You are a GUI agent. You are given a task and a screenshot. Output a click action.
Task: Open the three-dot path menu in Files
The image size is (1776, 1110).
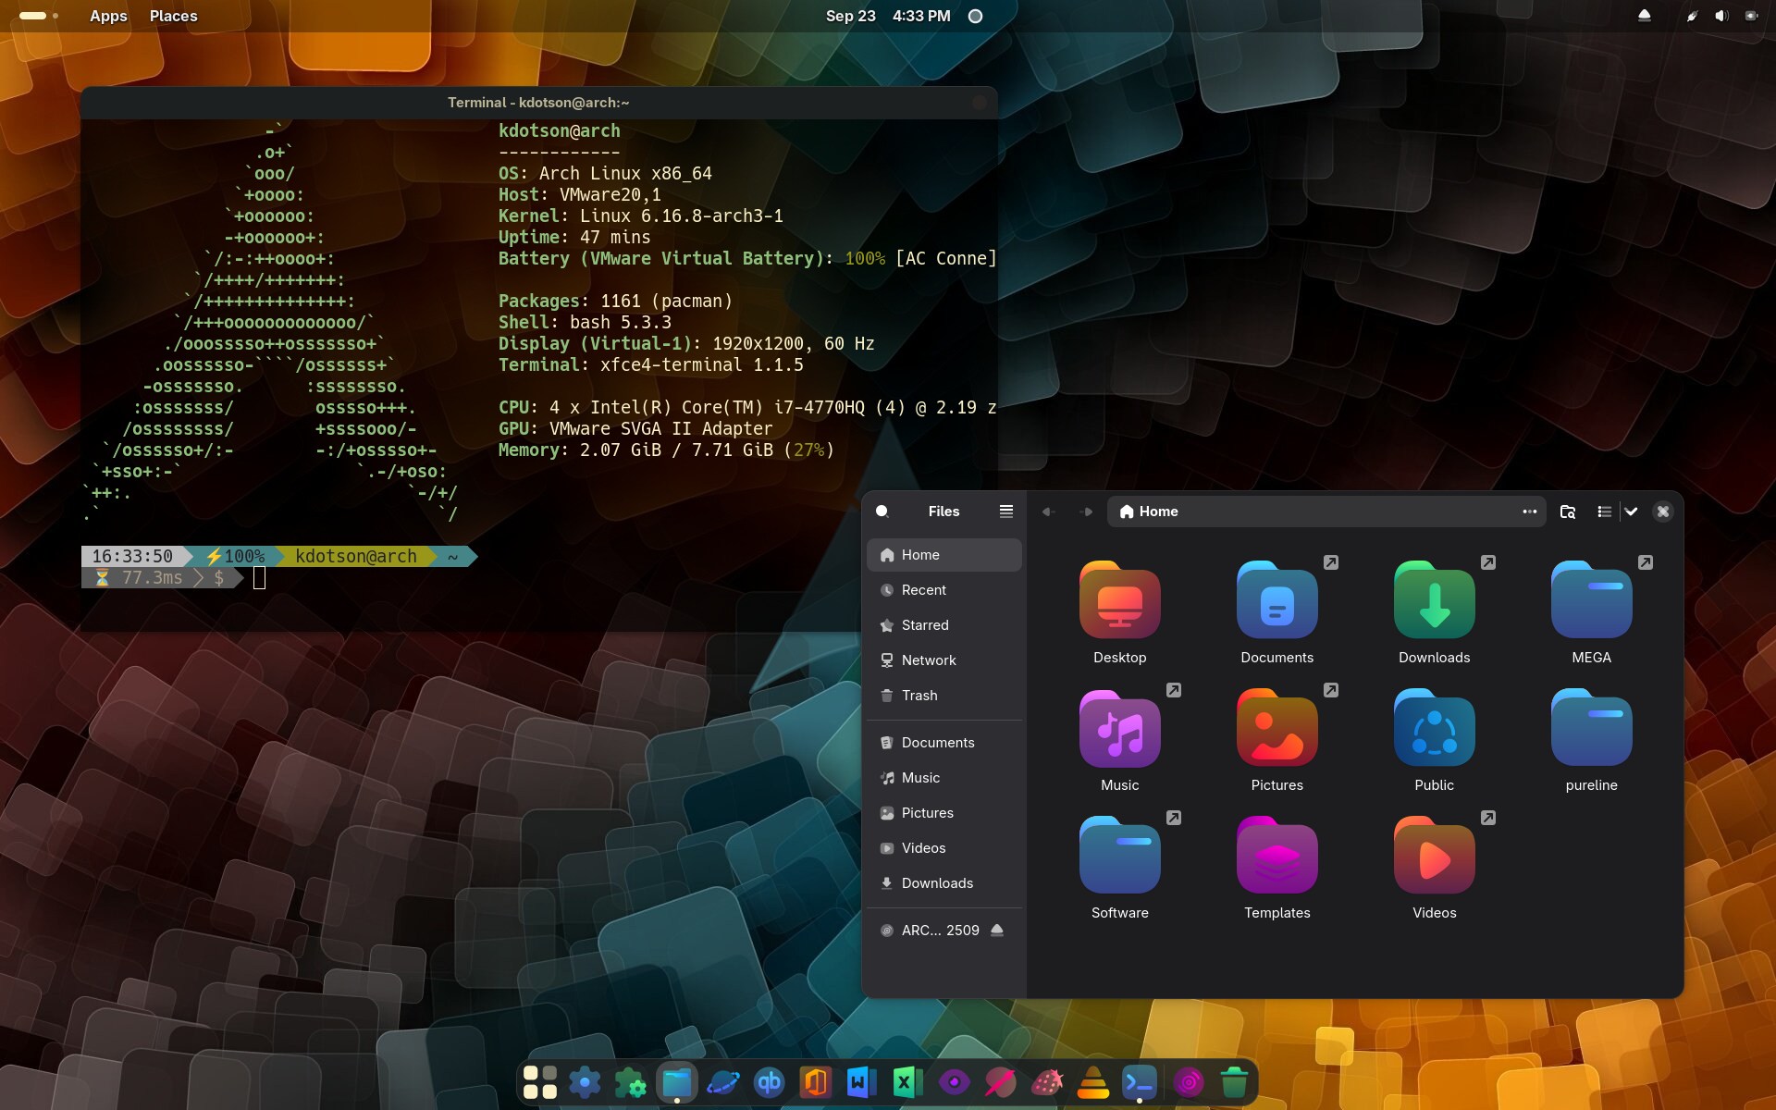(1529, 512)
